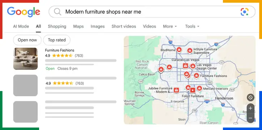Zoom in on the map
The height and width of the screenshot is (130, 262).
tap(250, 108)
